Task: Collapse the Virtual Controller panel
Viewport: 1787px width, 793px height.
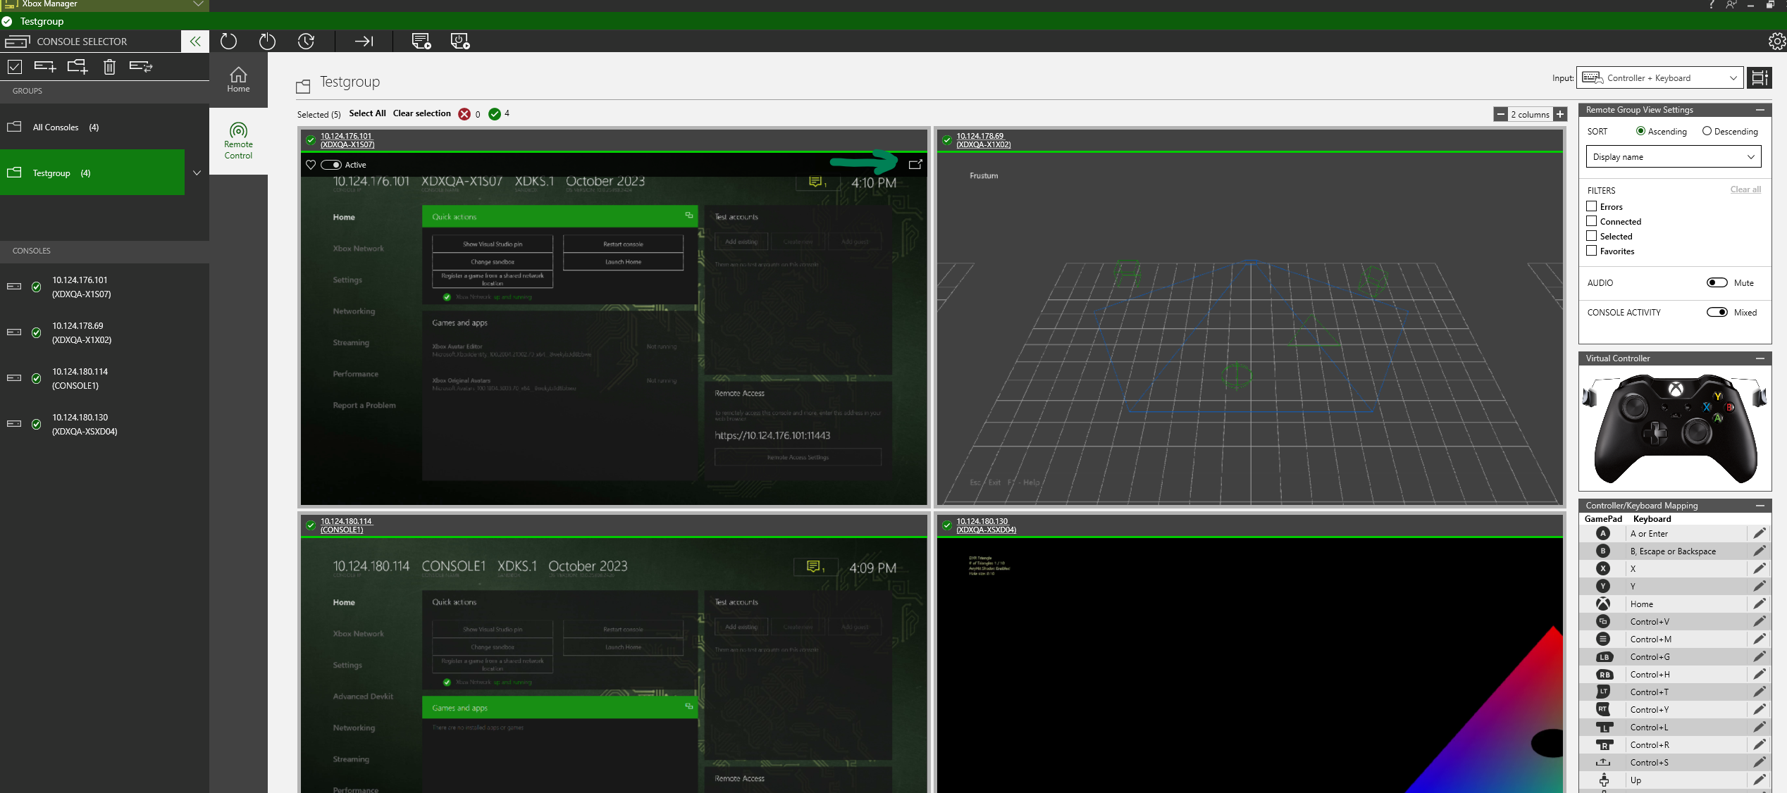Action: (x=1760, y=358)
